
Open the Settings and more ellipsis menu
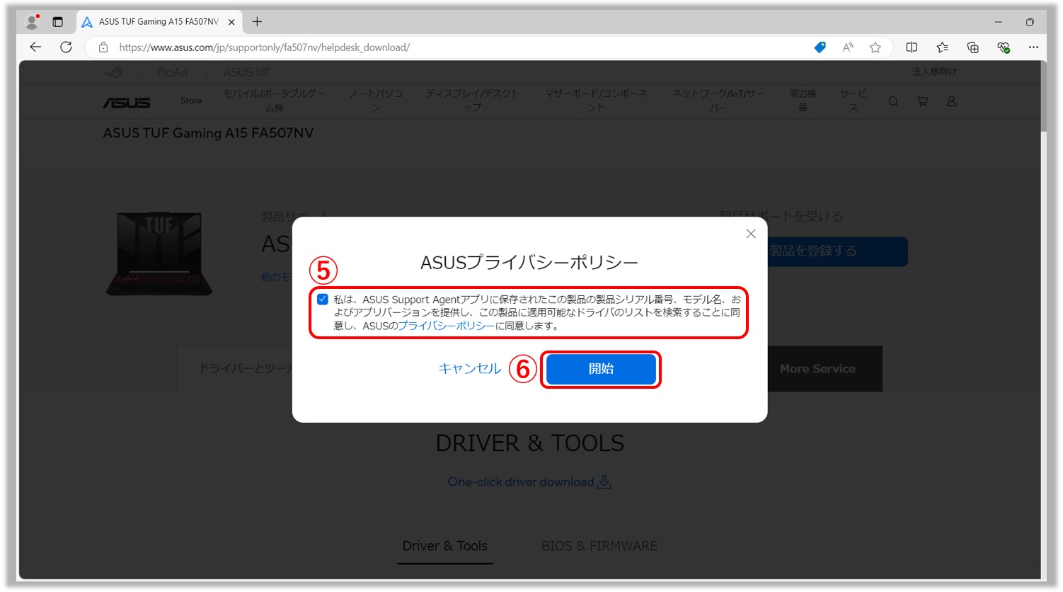(x=1033, y=47)
